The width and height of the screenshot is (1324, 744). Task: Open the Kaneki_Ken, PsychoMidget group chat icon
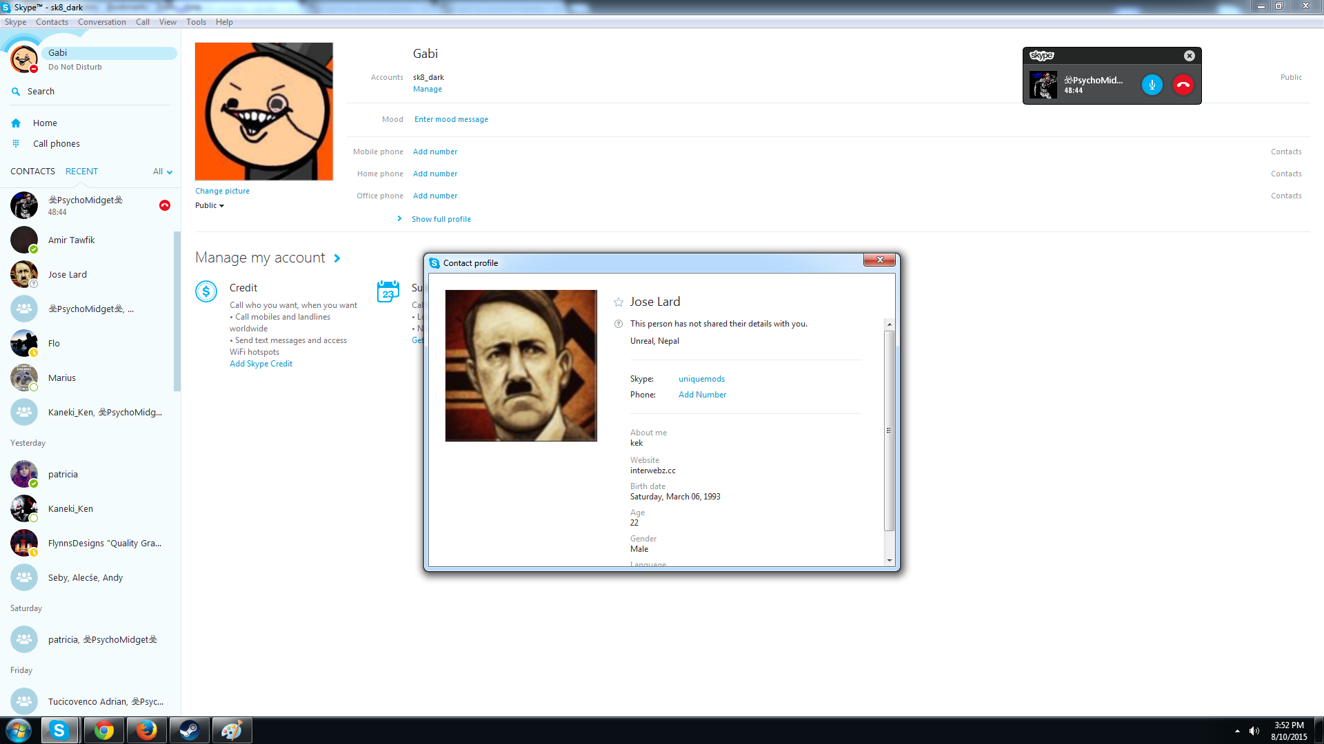pos(24,412)
